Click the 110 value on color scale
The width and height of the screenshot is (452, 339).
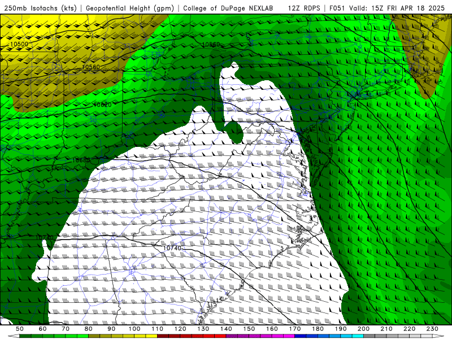click(x=158, y=329)
